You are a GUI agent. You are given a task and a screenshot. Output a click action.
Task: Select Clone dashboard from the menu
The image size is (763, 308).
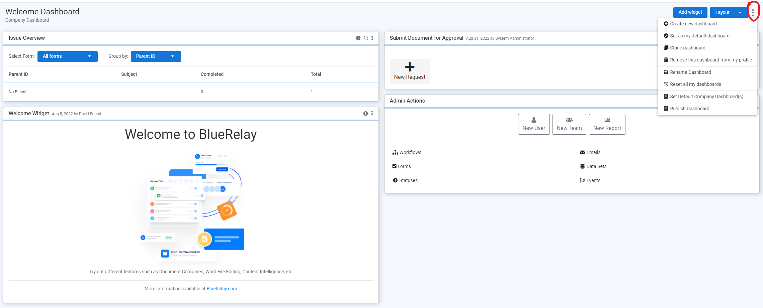[707, 48]
